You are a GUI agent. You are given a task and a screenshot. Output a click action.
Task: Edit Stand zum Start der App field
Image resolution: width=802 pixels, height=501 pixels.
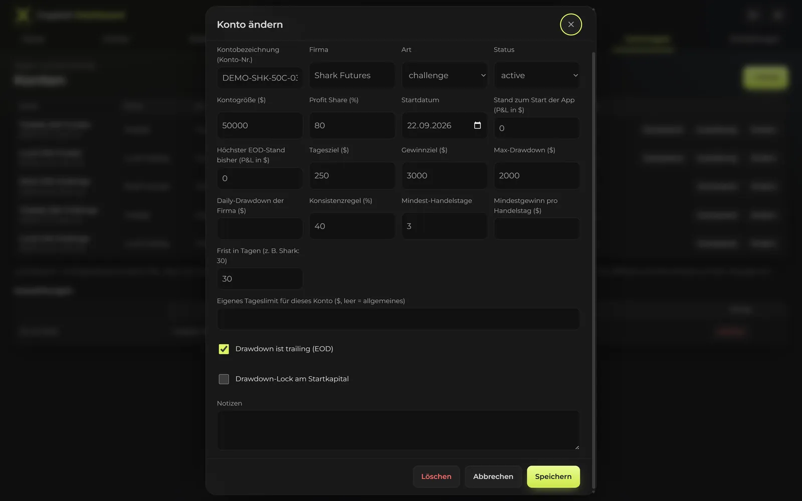(537, 128)
